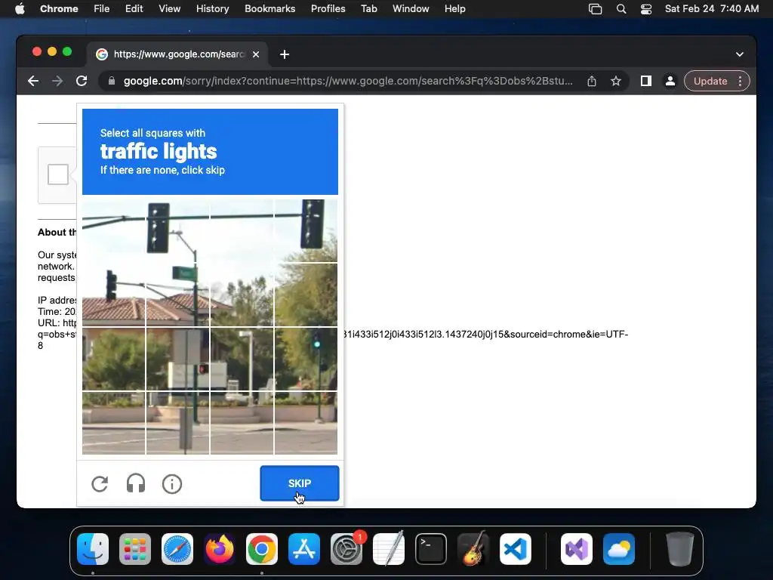The height and width of the screenshot is (580, 773).
Task: Launch Terminal from the Dock
Action: click(431, 549)
